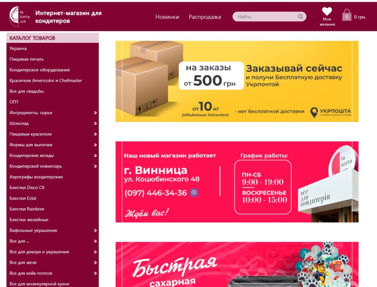Expand the Формы для выпечки arrow

tap(95, 145)
